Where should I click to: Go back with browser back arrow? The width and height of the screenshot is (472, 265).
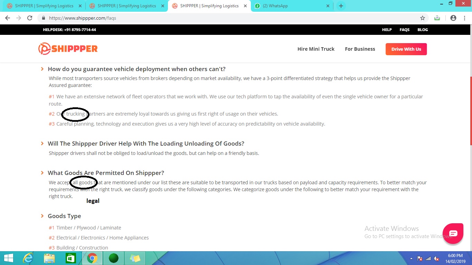(x=8, y=18)
